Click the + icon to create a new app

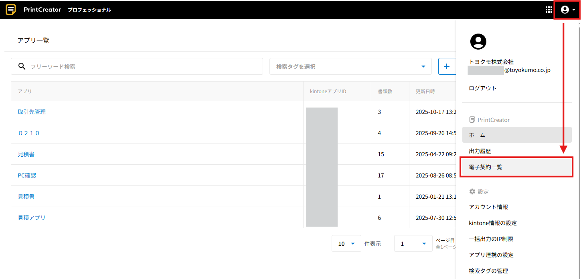click(447, 66)
